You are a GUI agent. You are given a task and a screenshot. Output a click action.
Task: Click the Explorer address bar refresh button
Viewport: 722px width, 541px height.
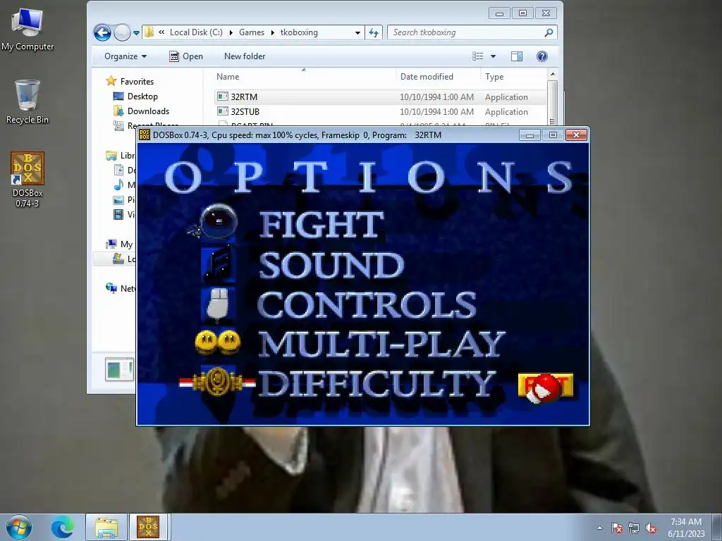click(374, 32)
